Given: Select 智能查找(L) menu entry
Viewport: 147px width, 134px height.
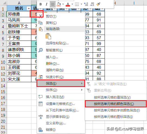Looking at the screenshot, I should (54, 50).
